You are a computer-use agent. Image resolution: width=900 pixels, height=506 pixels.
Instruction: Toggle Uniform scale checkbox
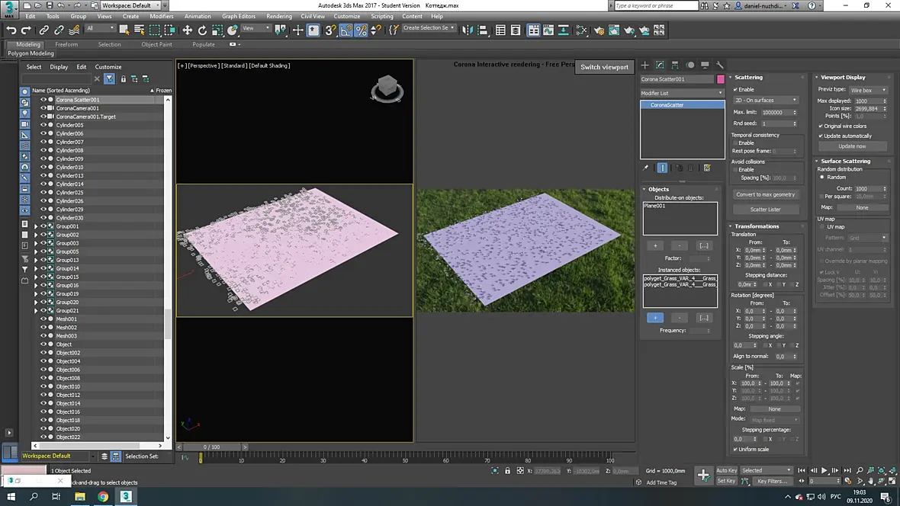(735, 449)
